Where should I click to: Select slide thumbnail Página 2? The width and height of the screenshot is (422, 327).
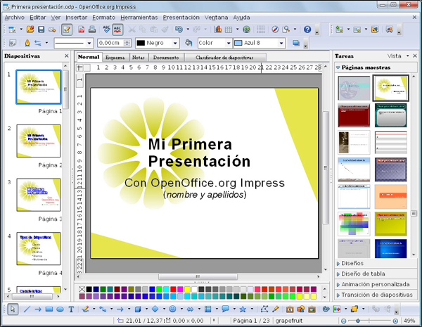point(39,141)
